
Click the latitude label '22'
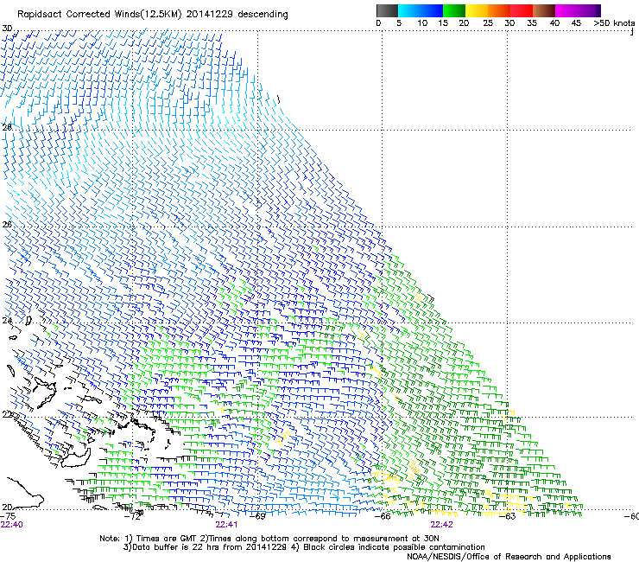(7, 414)
